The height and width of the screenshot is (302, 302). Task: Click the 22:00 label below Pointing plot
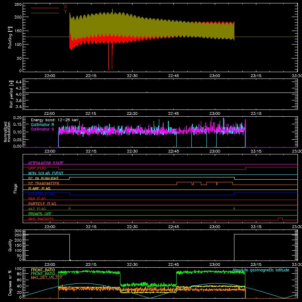pyautogui.click(x=50, y=76)
